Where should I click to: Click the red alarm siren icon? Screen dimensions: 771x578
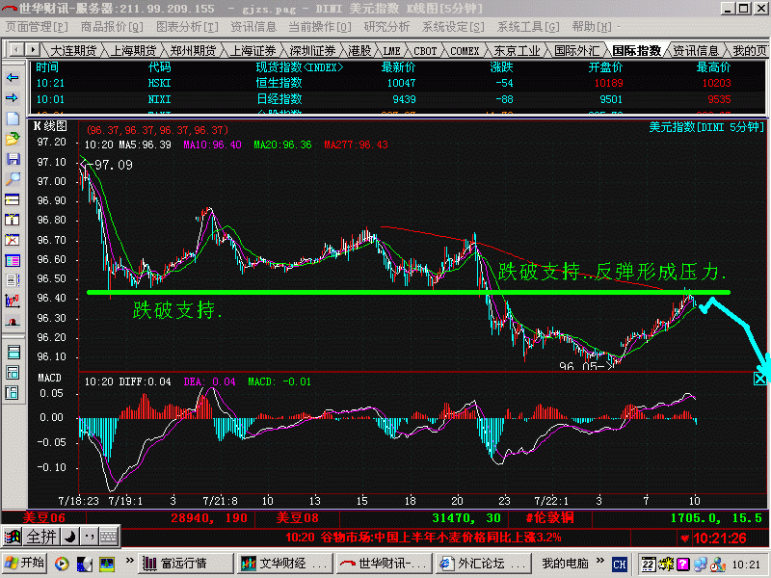tap(13, 322)
